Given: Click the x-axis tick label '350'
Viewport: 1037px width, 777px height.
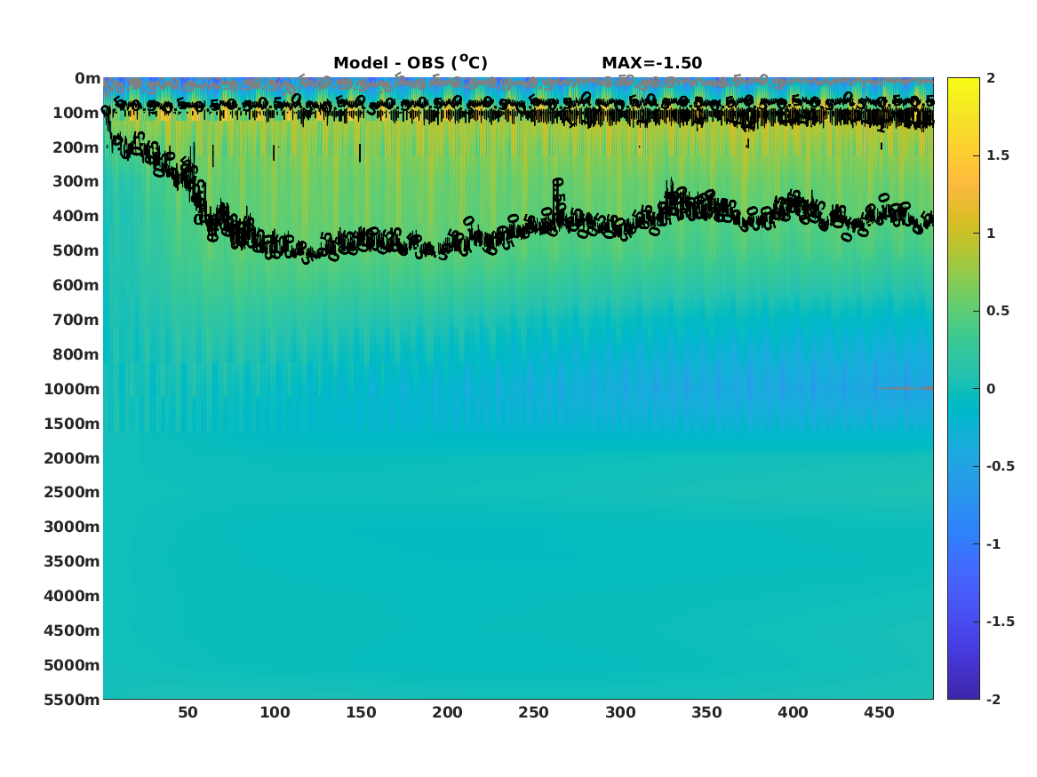Looking at the screenshot, I should click(706, 712).
